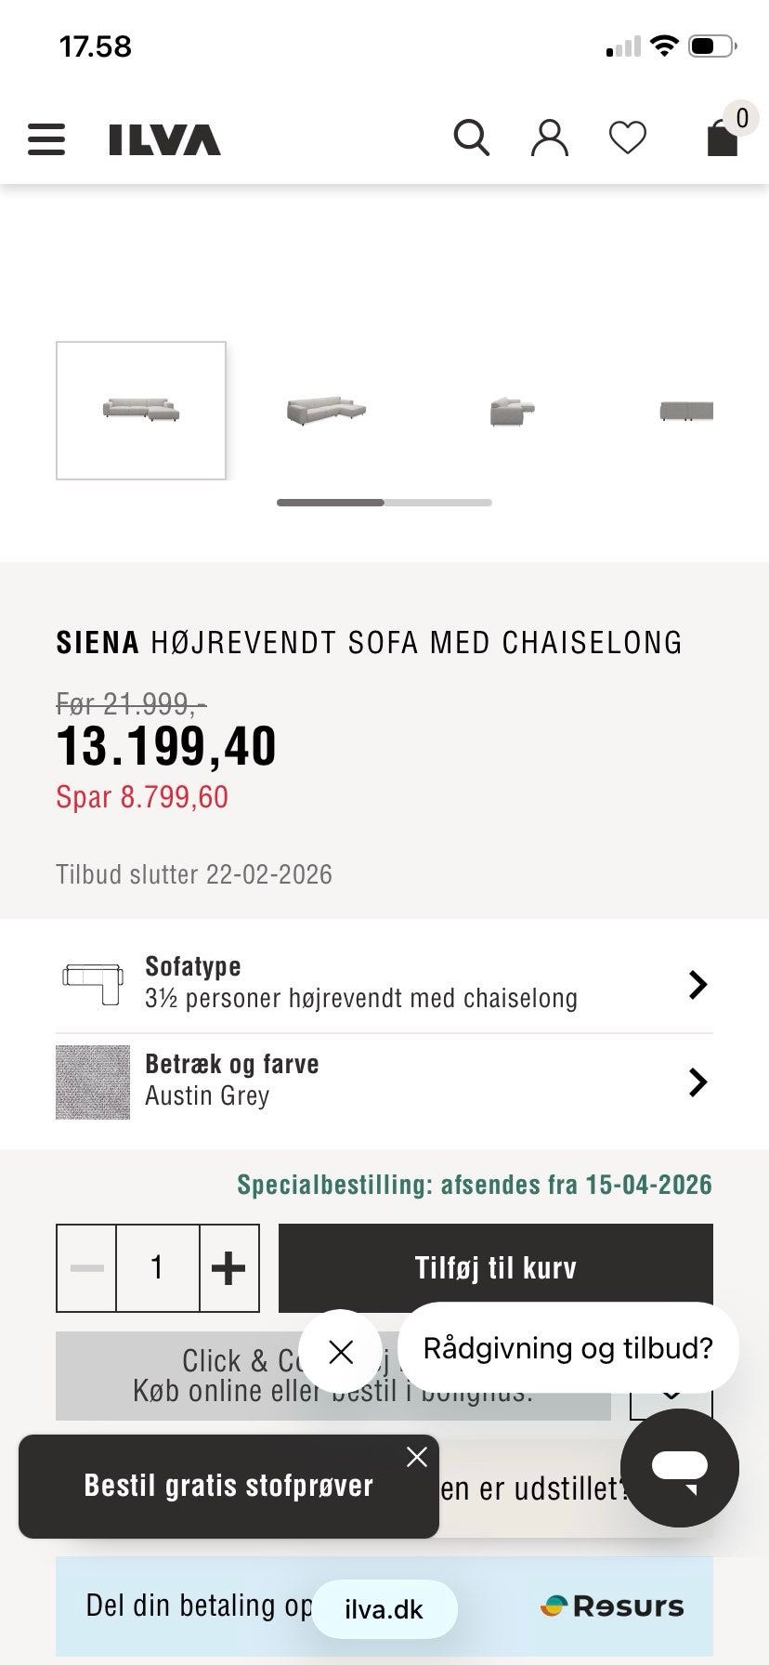Click the quantity input field
The image size is (769, 1665).
tap(157, 1268)
